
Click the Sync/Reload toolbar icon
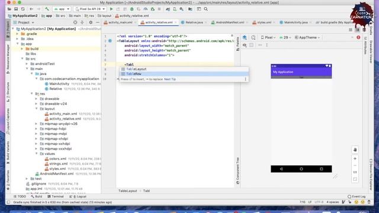23,9
